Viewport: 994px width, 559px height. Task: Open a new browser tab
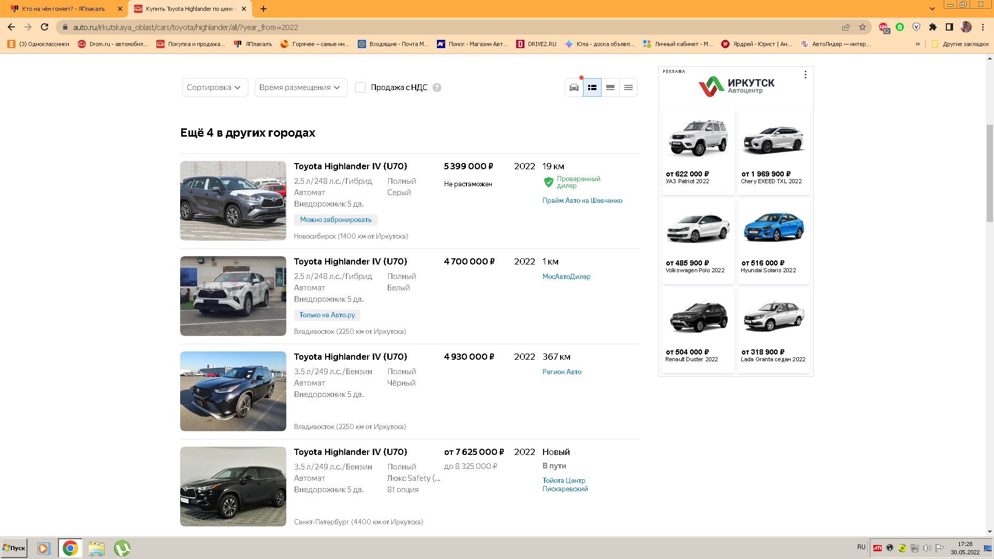264,9
